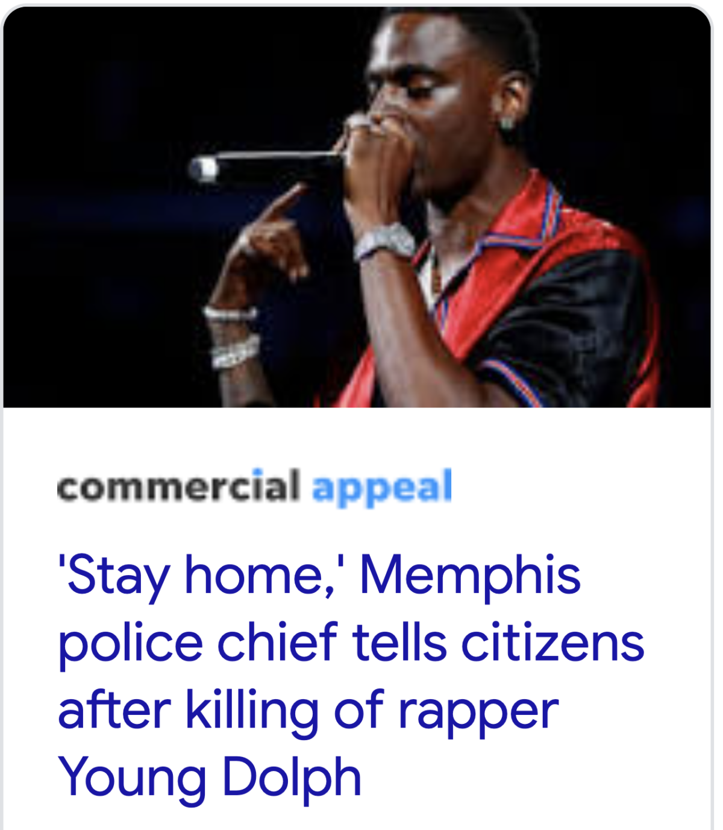Click the rapper's face in the thumbnail
Viewport: 723px width, 830px height.
pos(422,90)
